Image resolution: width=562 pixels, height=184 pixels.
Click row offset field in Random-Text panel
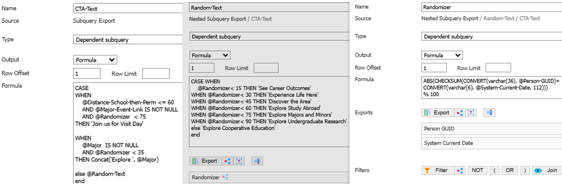202,68
